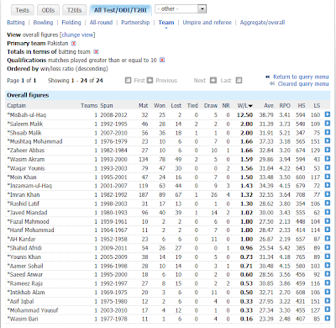Switch to the Tests tab
The image size is (336, 328).
(23, 10)
